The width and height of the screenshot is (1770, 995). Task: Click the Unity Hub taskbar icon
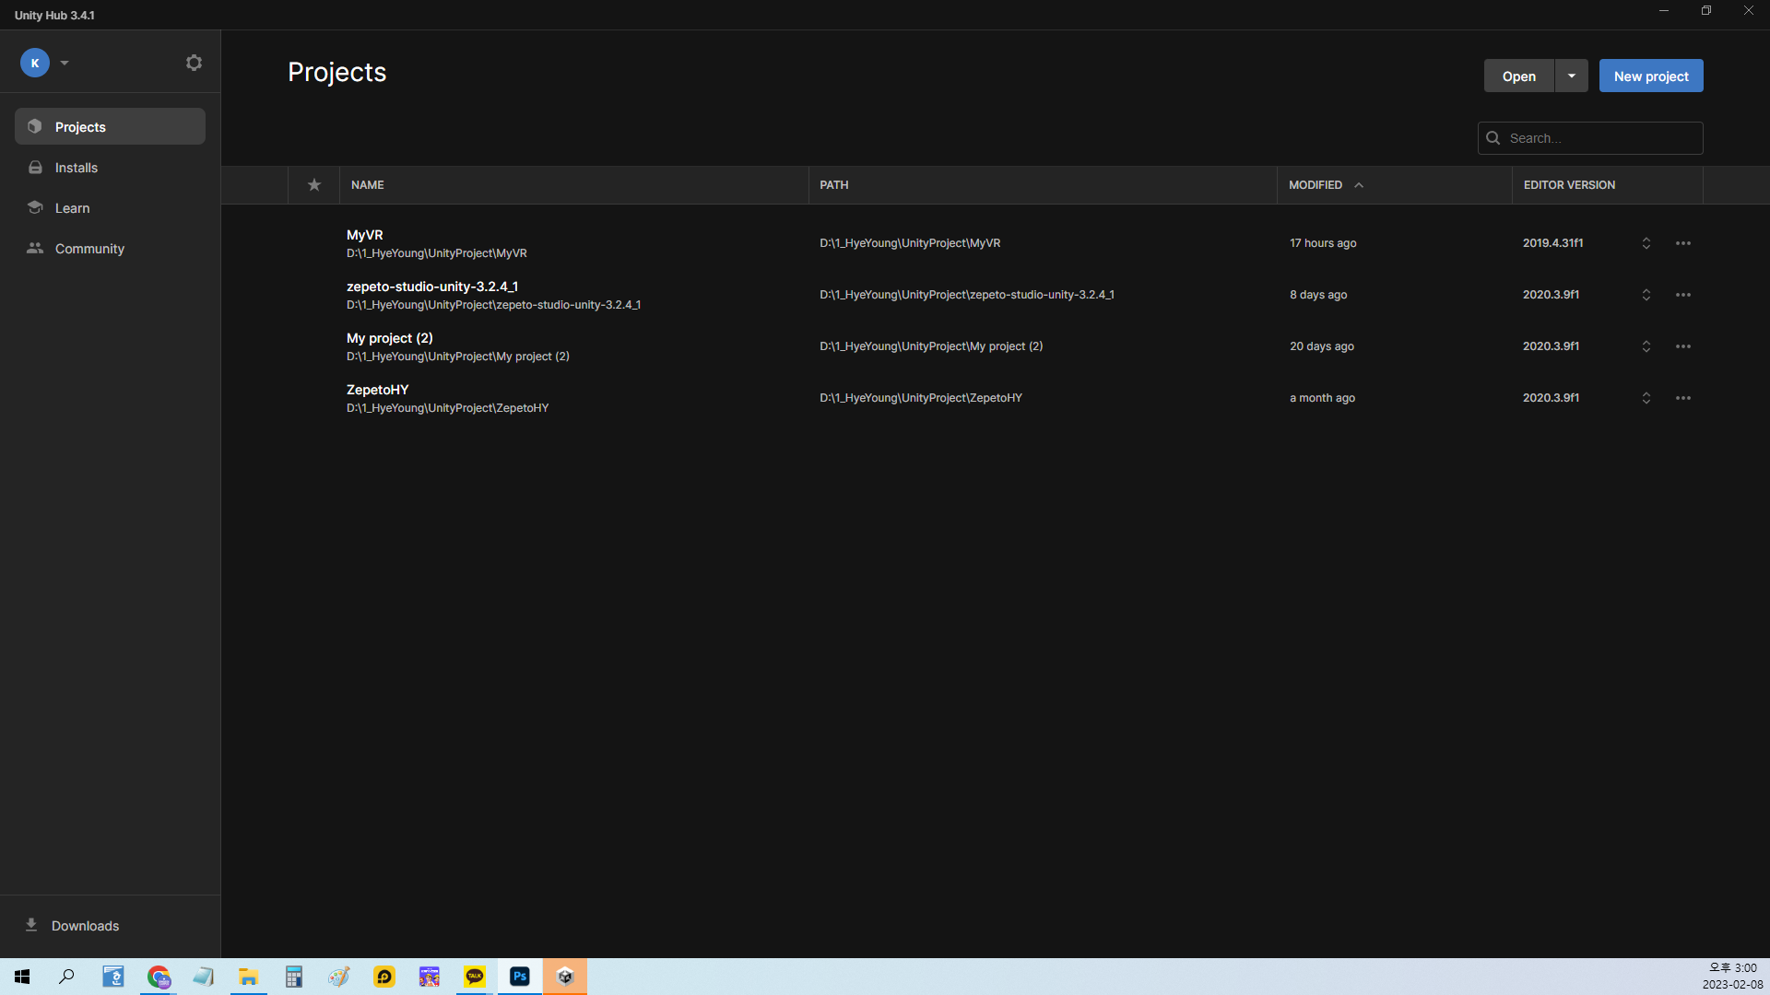[565, 977]
